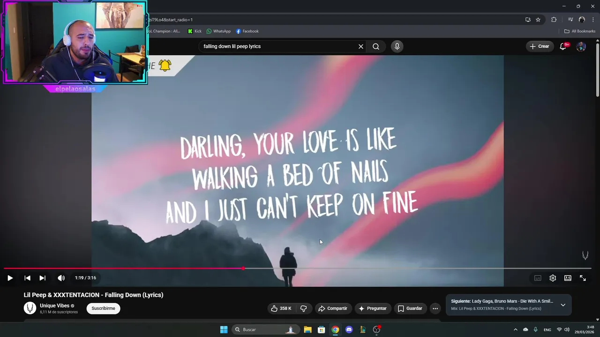Screen dimensions: 600x337
Task: Open Chrome media controls icon
Action: (x=570, y=20)
